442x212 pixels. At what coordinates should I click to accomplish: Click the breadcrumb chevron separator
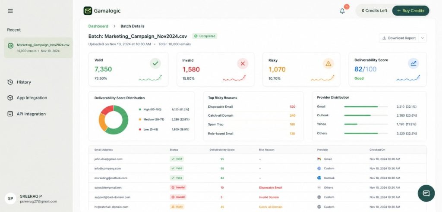[114, 26]
